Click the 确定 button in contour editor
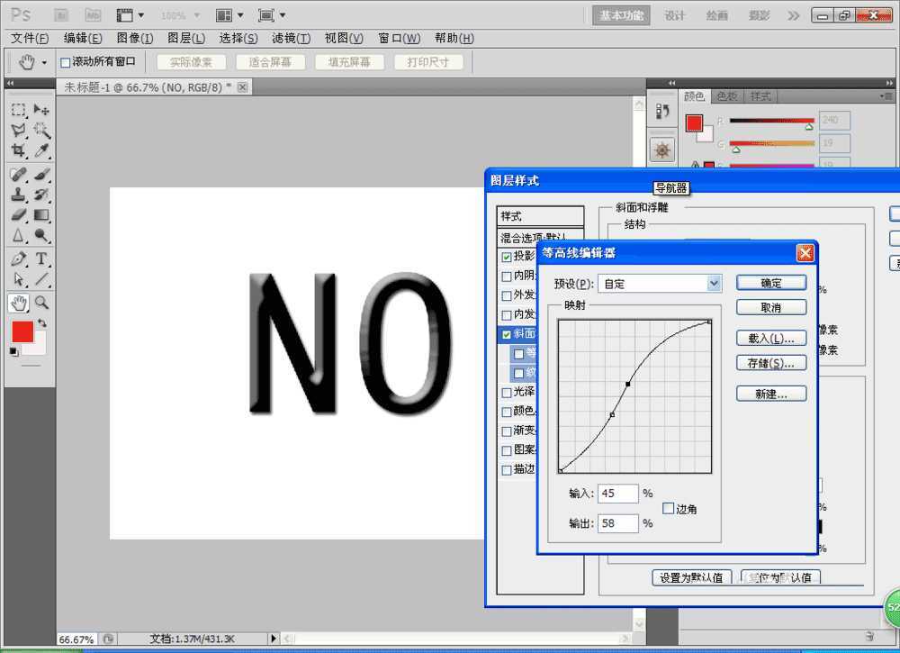This screenshot has height=653, width=900. coord(770,283)
